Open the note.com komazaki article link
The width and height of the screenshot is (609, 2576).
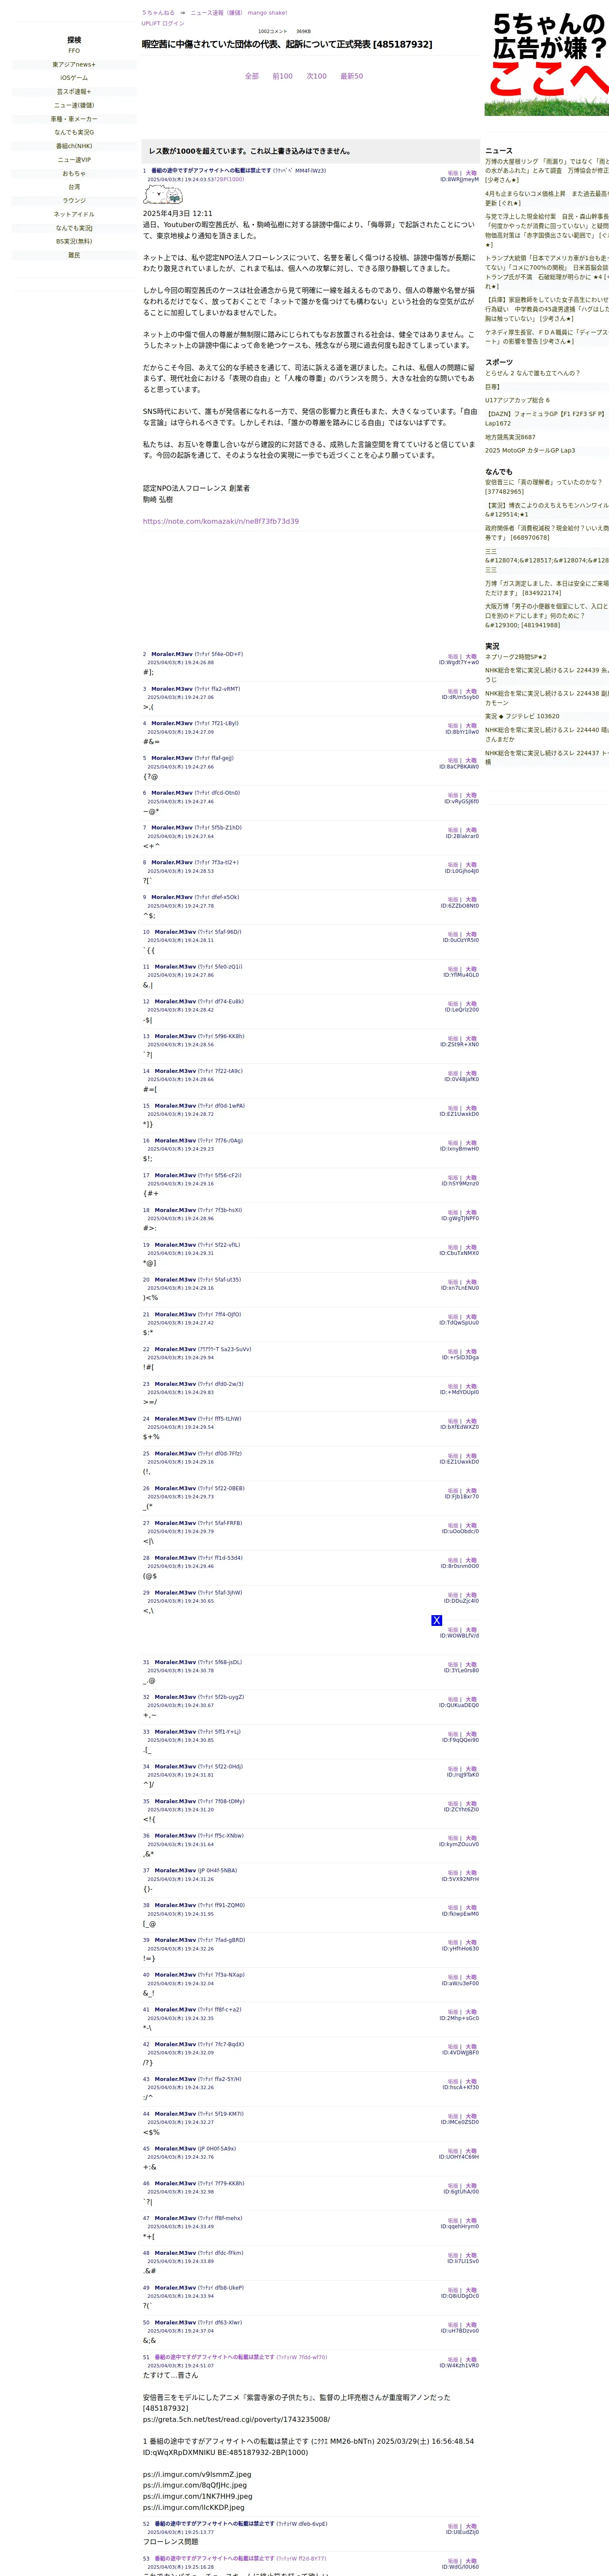pos(220,521)
